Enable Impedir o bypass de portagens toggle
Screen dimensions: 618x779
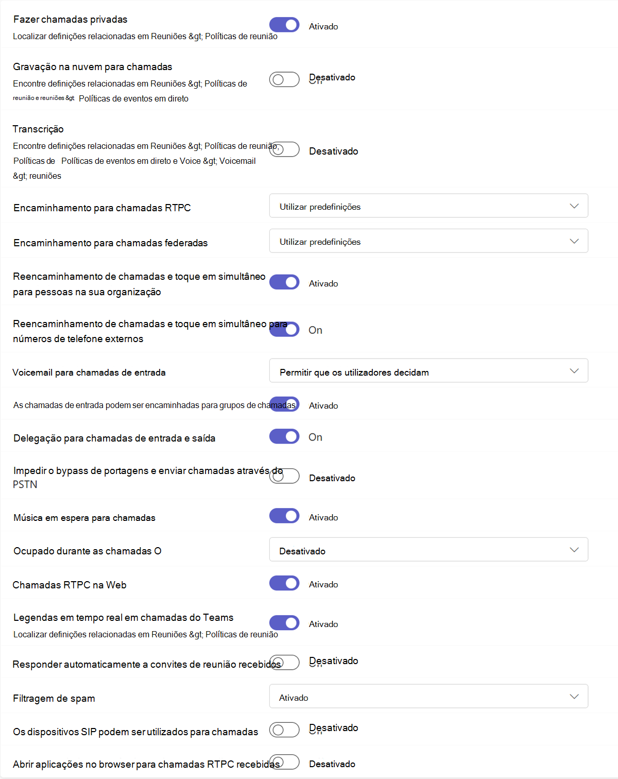tap(284, 476)
